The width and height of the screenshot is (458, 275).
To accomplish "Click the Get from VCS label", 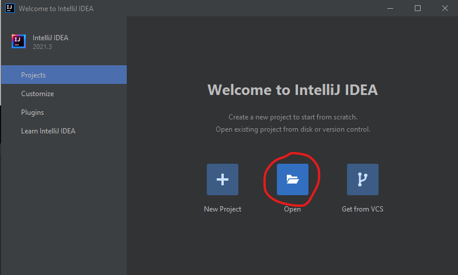I will coord(362,209).
